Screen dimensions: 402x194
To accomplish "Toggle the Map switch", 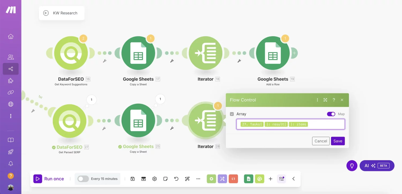I will pos(331,114).
